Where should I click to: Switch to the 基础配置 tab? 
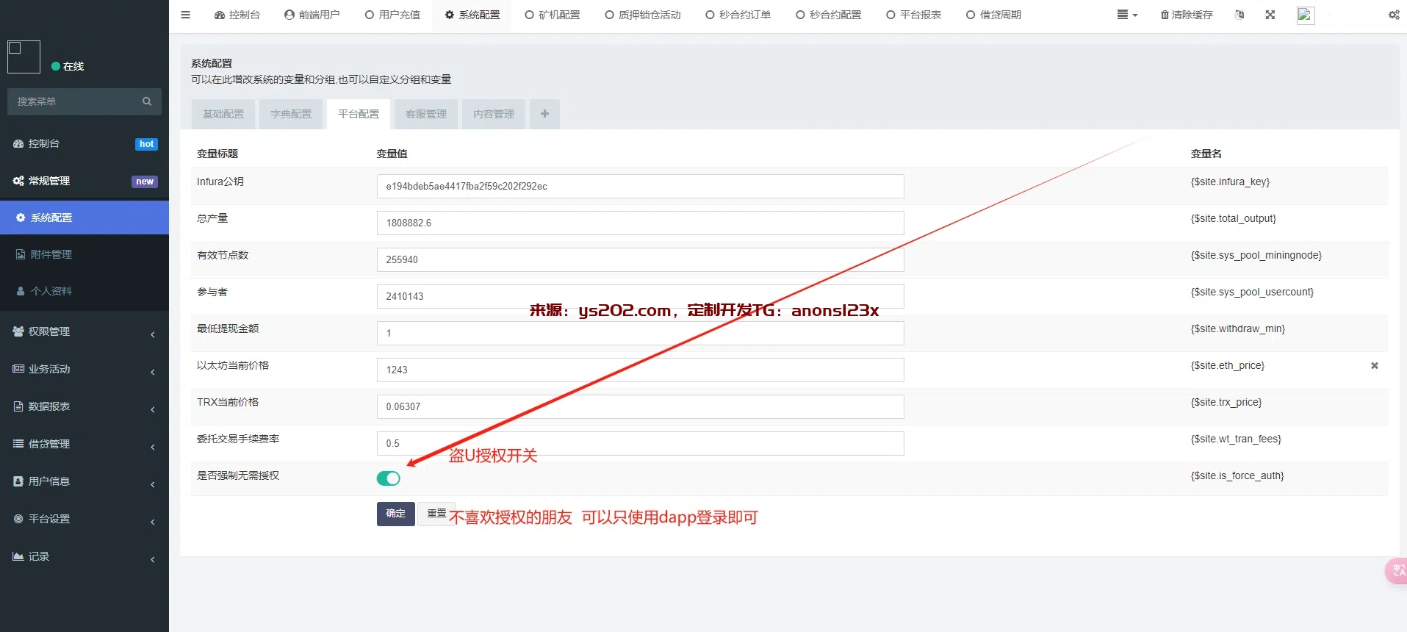click(x=223, y=114)
